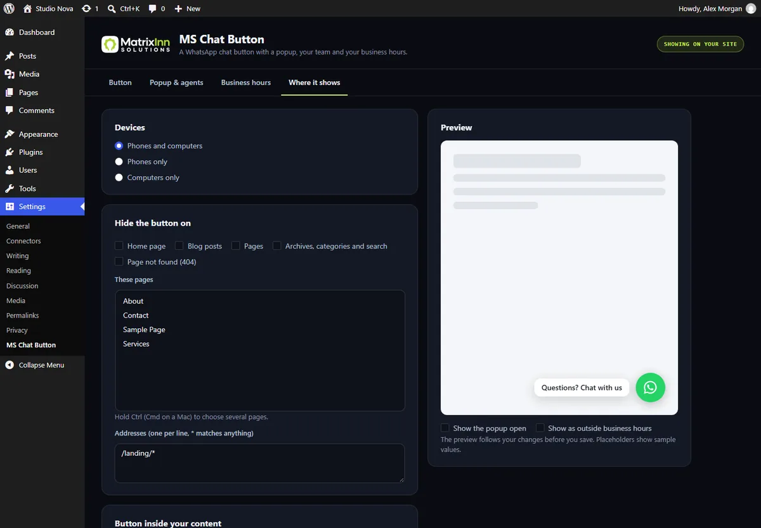Select Contact in pages list
Image resolution: width=761 pixels, height=528 pixels.
click(x=260, y=315)
